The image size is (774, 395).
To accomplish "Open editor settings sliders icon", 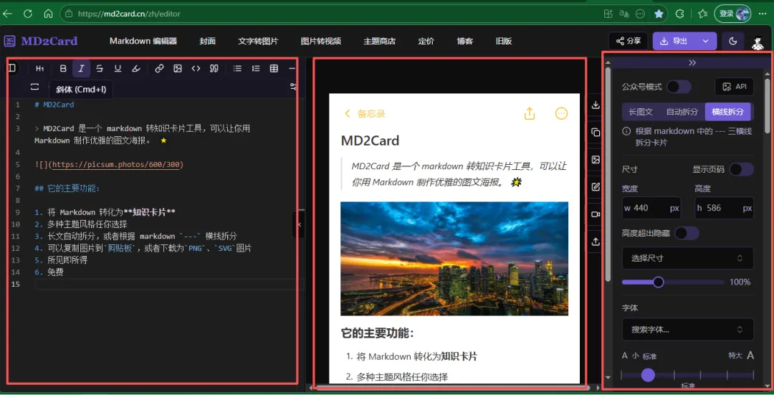I will [293, 87].
